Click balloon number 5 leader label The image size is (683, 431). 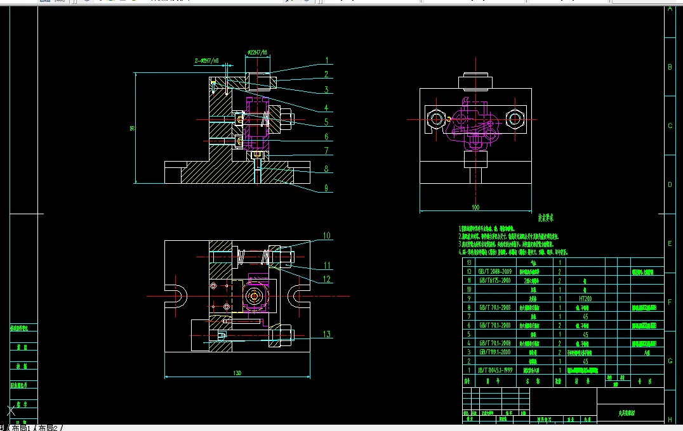coord(326,122)
